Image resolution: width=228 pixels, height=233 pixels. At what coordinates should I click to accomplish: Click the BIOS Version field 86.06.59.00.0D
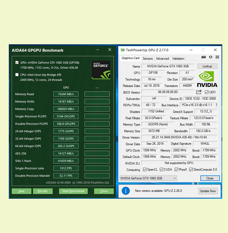point(168,92)
